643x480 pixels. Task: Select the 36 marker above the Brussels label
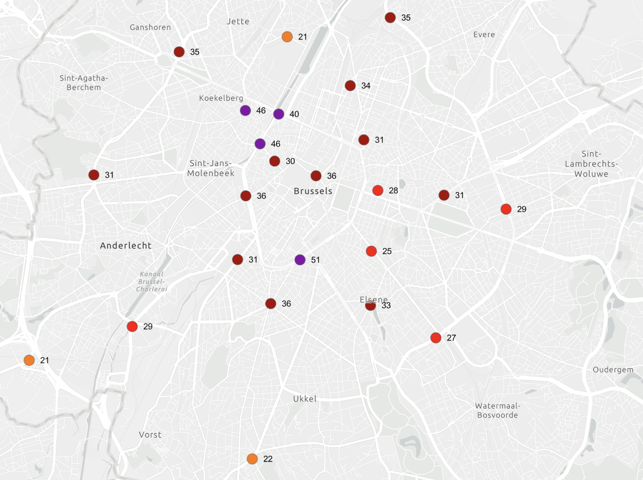316,176
